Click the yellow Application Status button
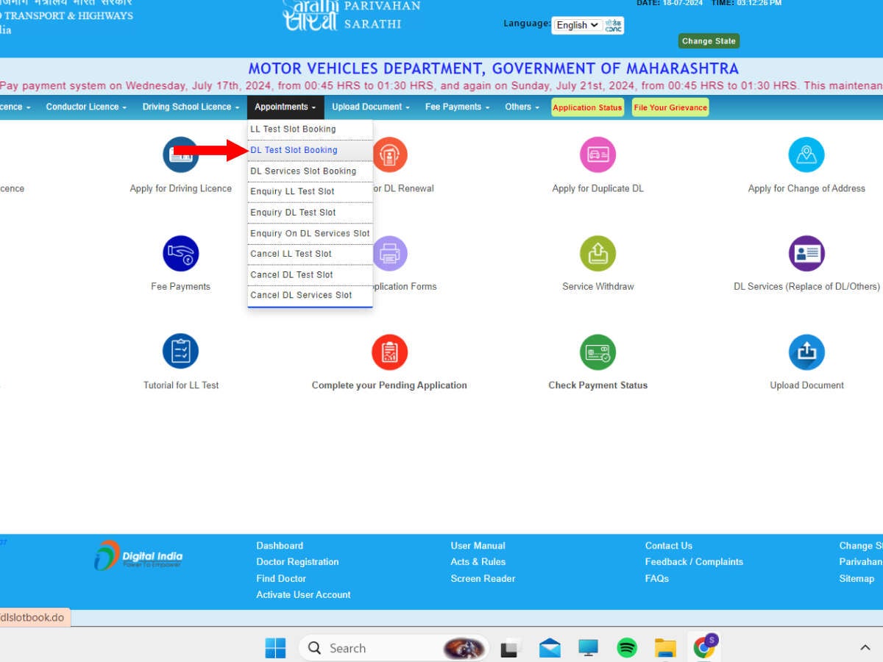 (587, 107)
